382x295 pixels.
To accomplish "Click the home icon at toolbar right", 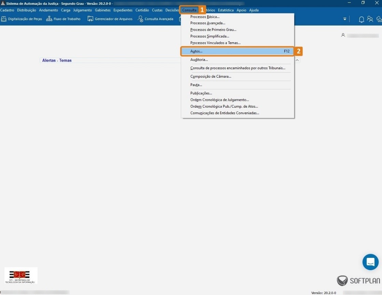I will [379, 19].
